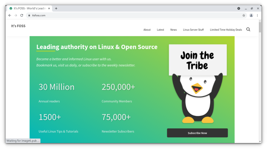
Task: Click the 'Waiting for image6.pub...' status text
Action: pyautogui.click(x=23, y=141)
